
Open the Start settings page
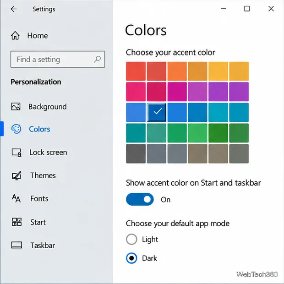pyautogui.click(x=38, y=222)
